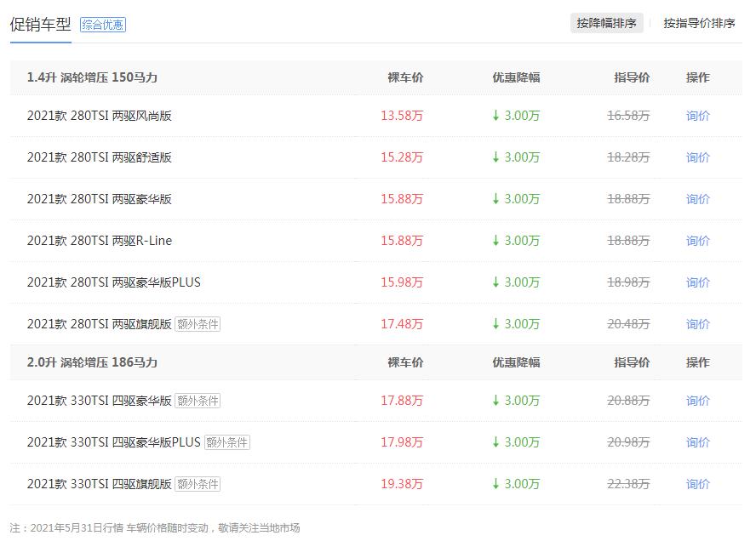
Task: Click 额外条件 tag on 280TSI 两驱旗舰版
Action: pos(198,324)
